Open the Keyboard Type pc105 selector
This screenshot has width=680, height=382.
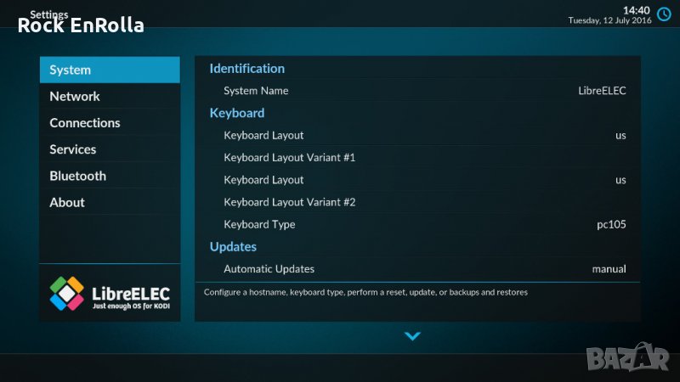(417, 224)
